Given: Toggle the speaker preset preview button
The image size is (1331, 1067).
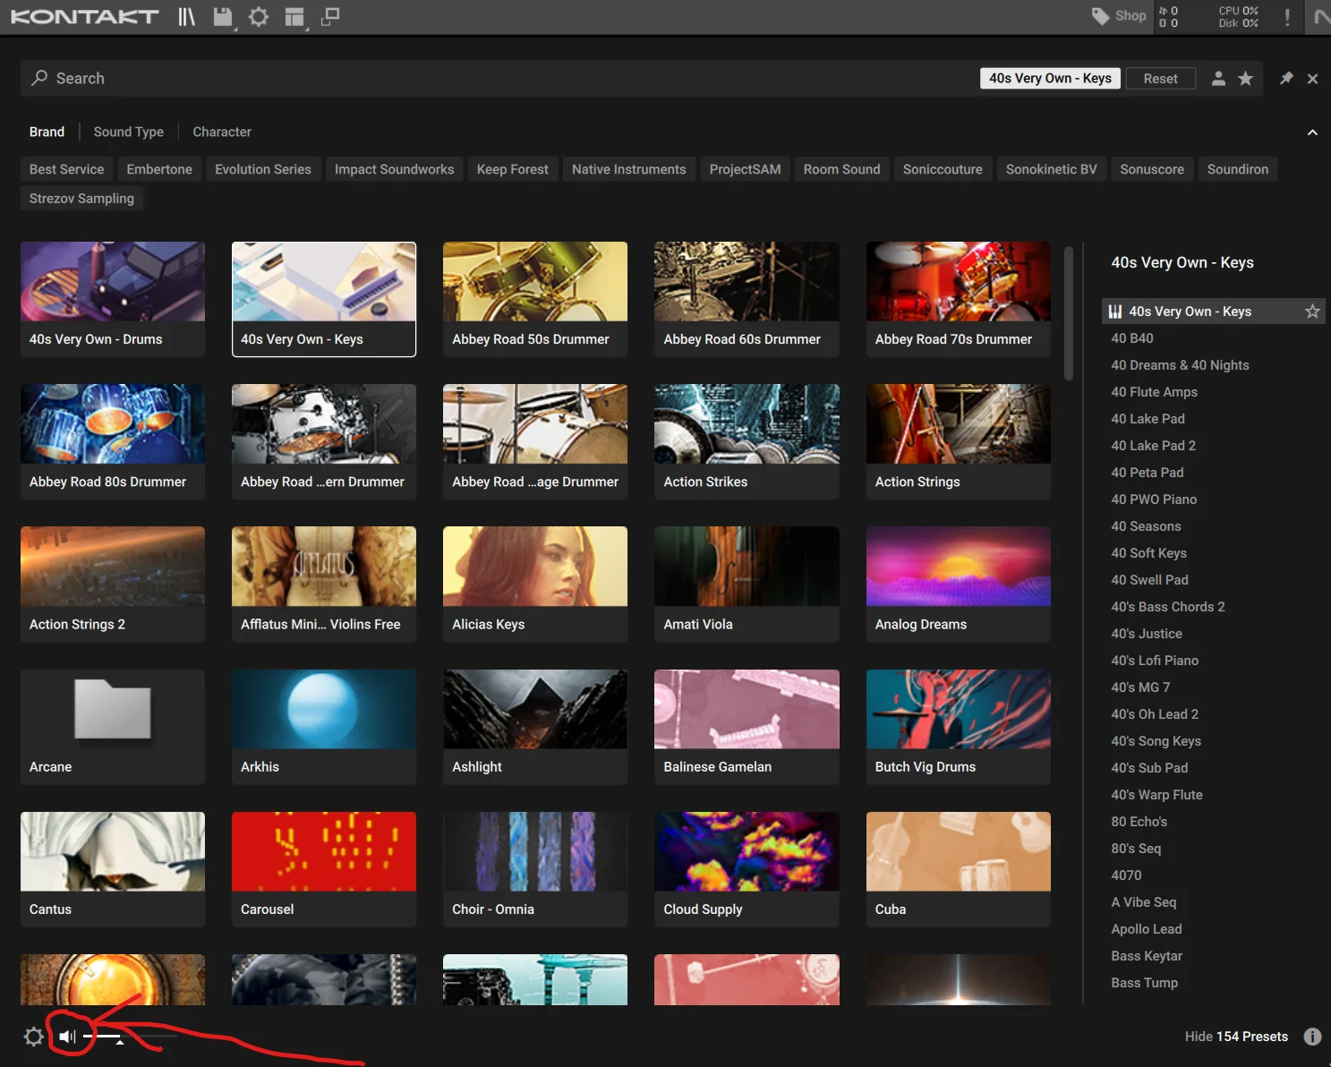Looking at the screenshot, I should pos(68,1037).
